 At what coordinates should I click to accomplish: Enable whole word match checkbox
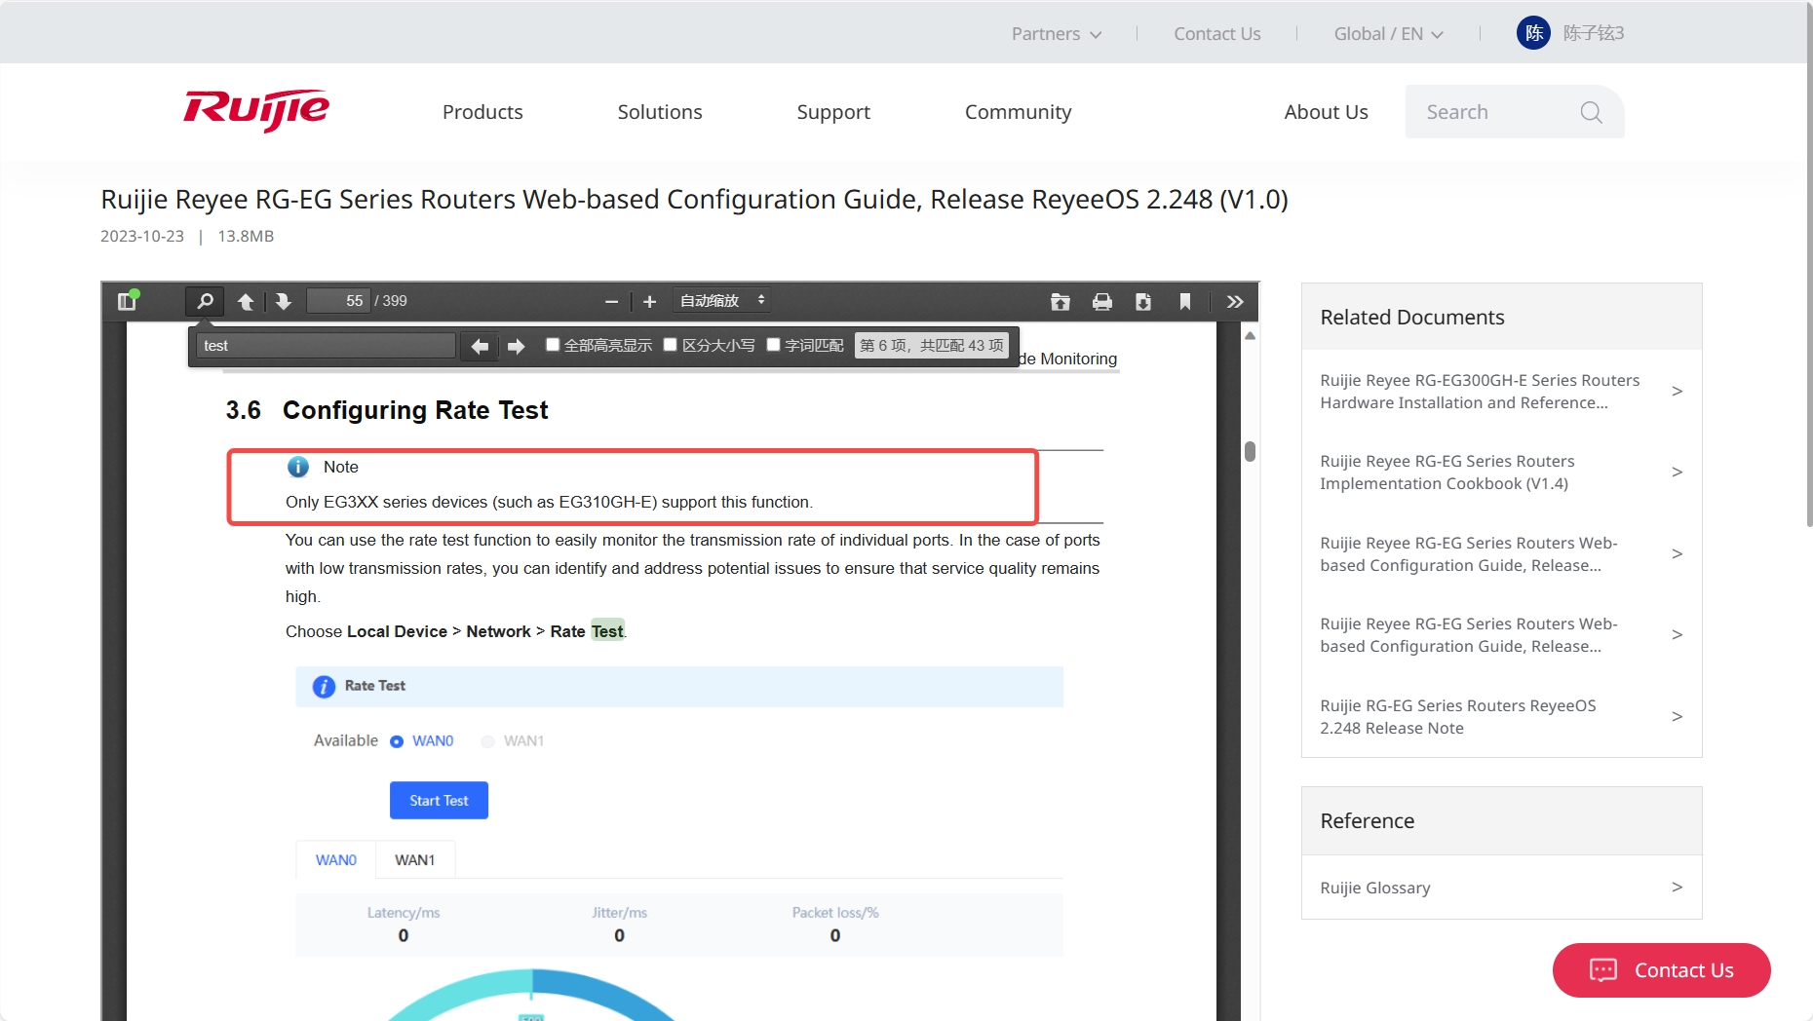click(774, 345)
